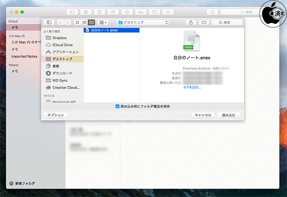The height and width of the screenshot is (197, 287).
Task: Open 書類 in the sidebar
Action: [62, 66]
